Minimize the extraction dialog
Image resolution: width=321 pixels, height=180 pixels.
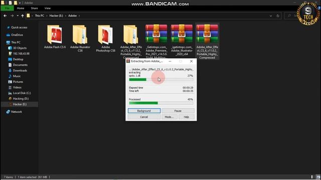point(170,61)
